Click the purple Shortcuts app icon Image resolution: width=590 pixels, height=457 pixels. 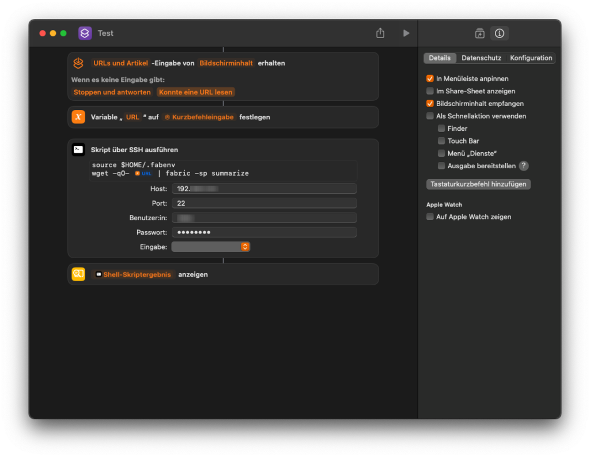coord(85,33)
